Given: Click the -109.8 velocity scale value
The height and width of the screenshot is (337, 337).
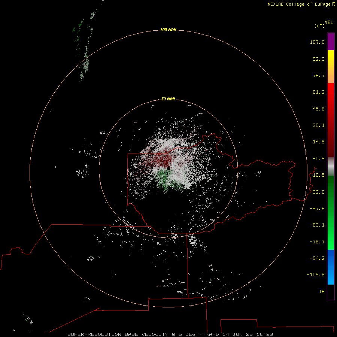Looking at the screenshot, I should [316, 275].
